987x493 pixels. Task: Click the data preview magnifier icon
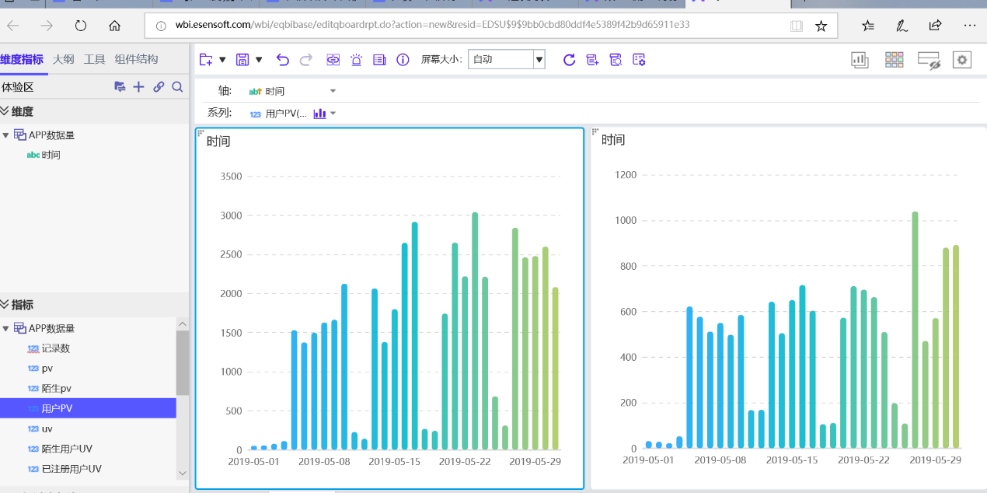[616, 60]
